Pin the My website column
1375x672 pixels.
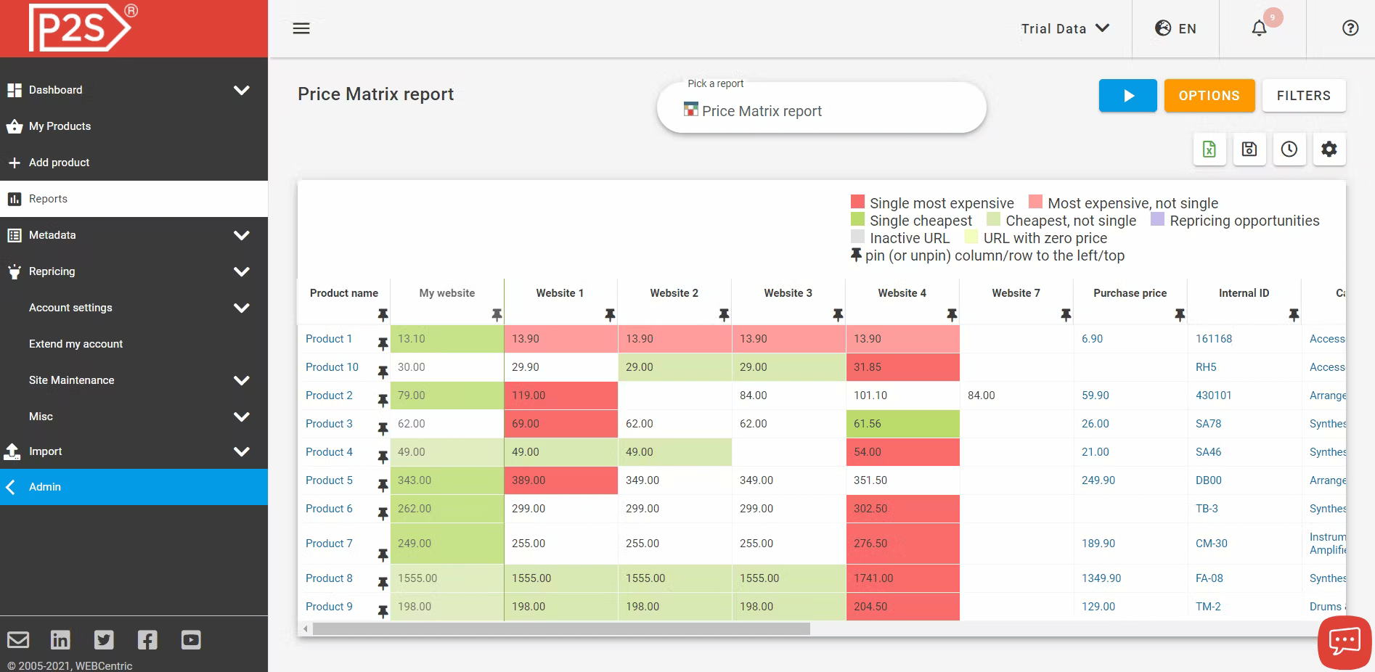pos(497,314)
